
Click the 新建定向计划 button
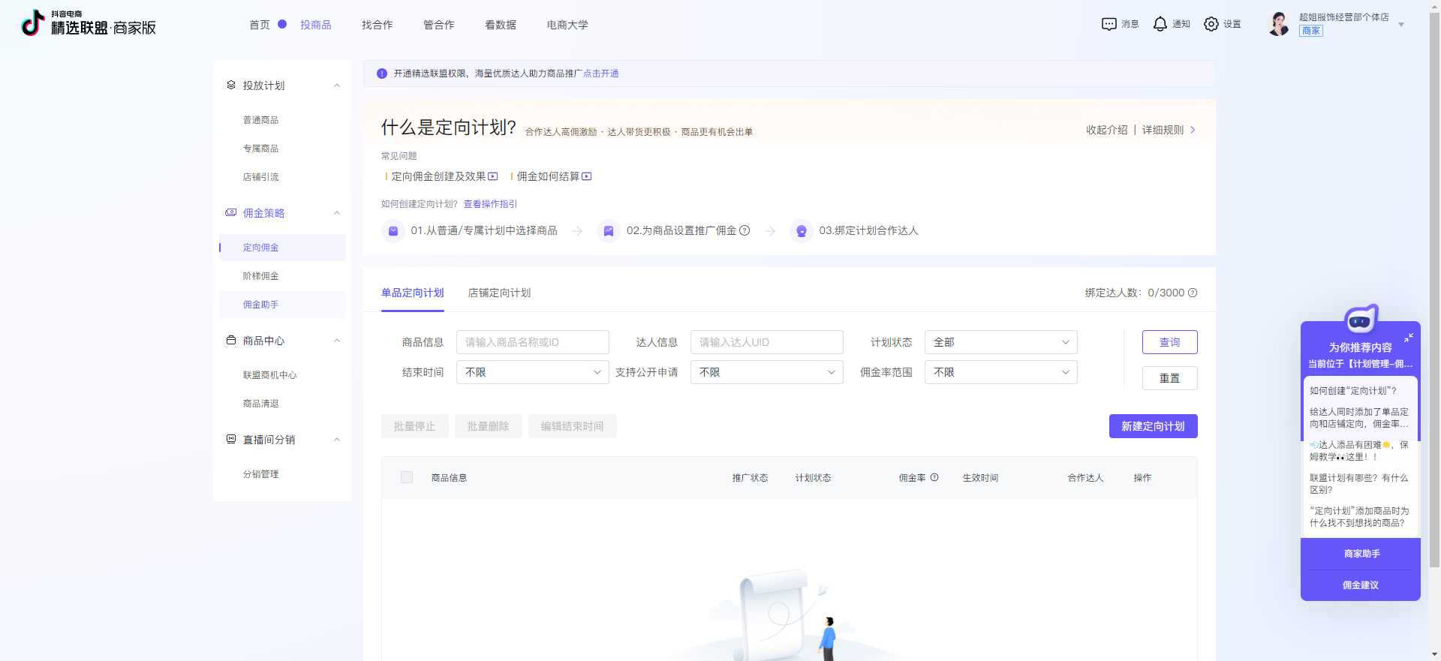tap(1154, 426)
